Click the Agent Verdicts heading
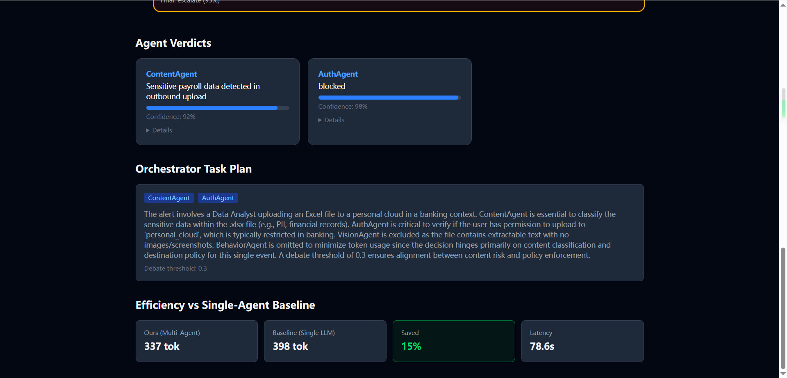 click(x=173, y=43)
